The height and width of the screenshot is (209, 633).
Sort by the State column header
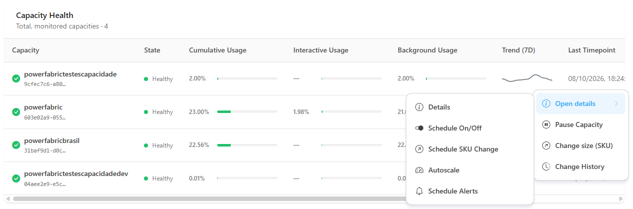pyautogui.click(x=152, y=50)
